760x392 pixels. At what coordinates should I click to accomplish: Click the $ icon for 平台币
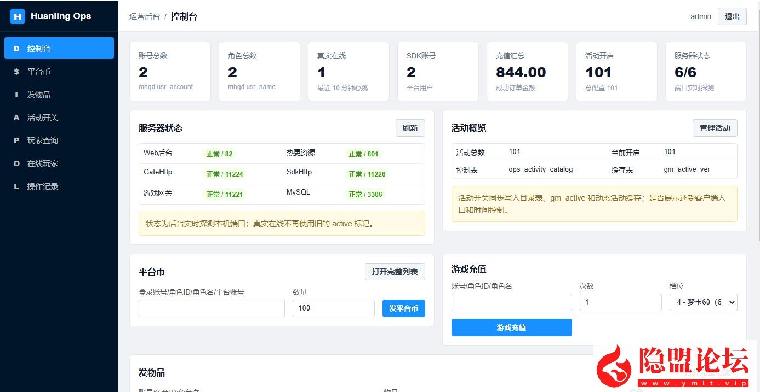[16, 72]
